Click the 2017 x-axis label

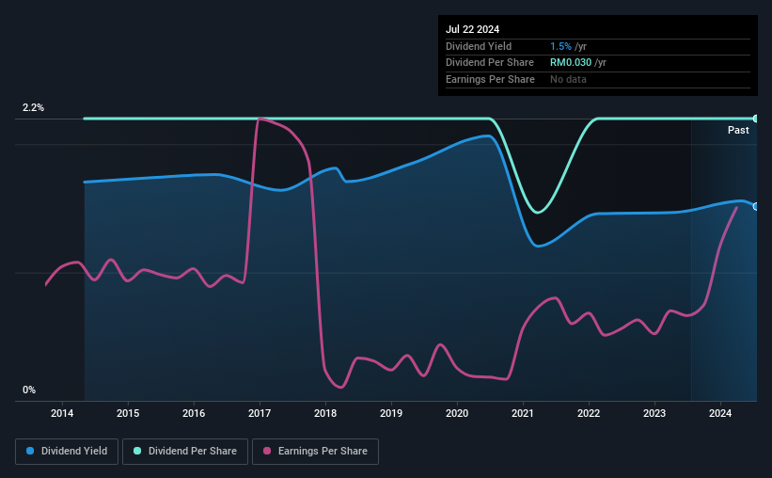260,413
